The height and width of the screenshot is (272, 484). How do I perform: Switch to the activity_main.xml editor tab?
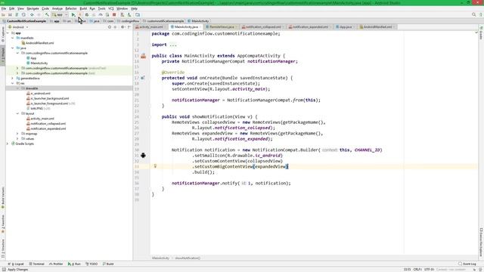[x=150, y=27]
